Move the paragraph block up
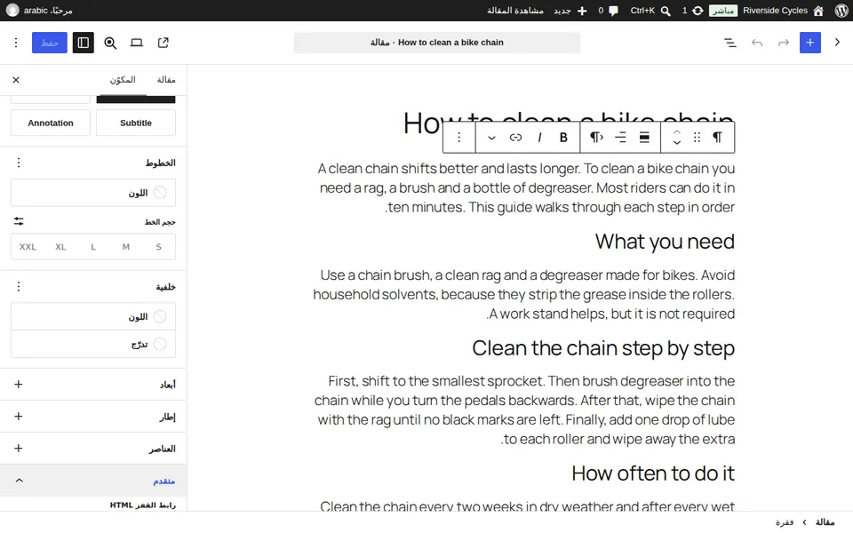The image size is (853, 533). pyautogui.click(x=677, y=132)
